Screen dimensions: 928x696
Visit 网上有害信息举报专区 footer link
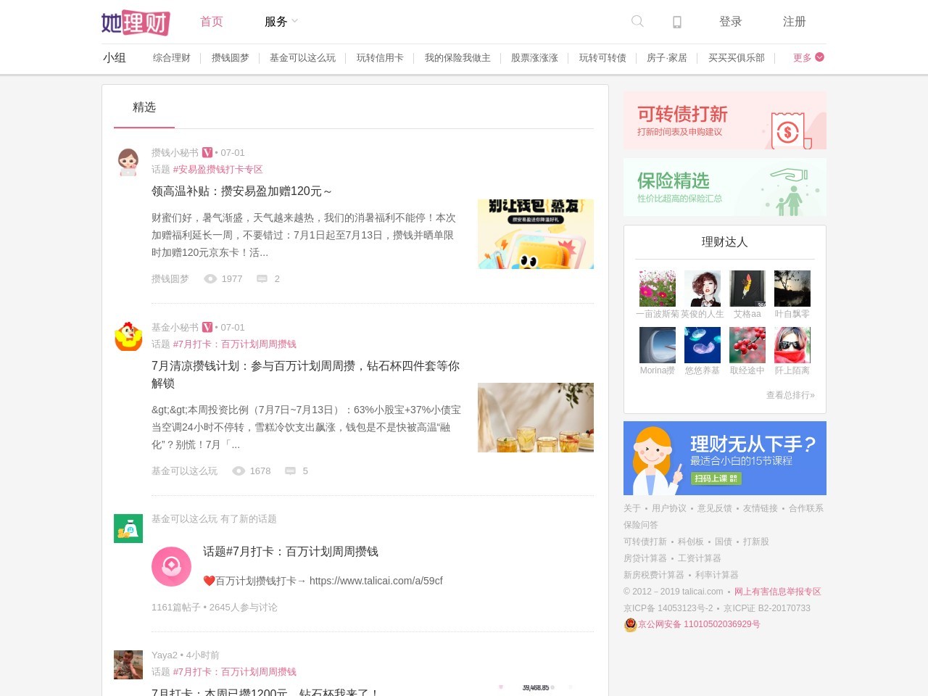tap(776, 591)
